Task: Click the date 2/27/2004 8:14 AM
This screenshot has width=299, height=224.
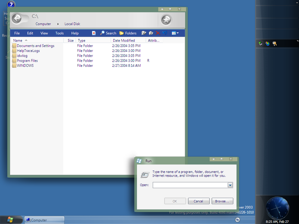Action: tap(126, 66)
